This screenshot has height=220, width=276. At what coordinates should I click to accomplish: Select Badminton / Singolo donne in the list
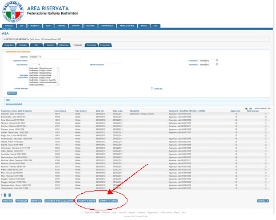(x=41, y=73)
